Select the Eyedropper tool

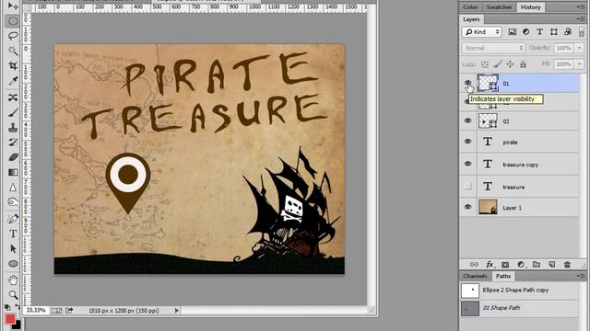click(x=13, y=80)
